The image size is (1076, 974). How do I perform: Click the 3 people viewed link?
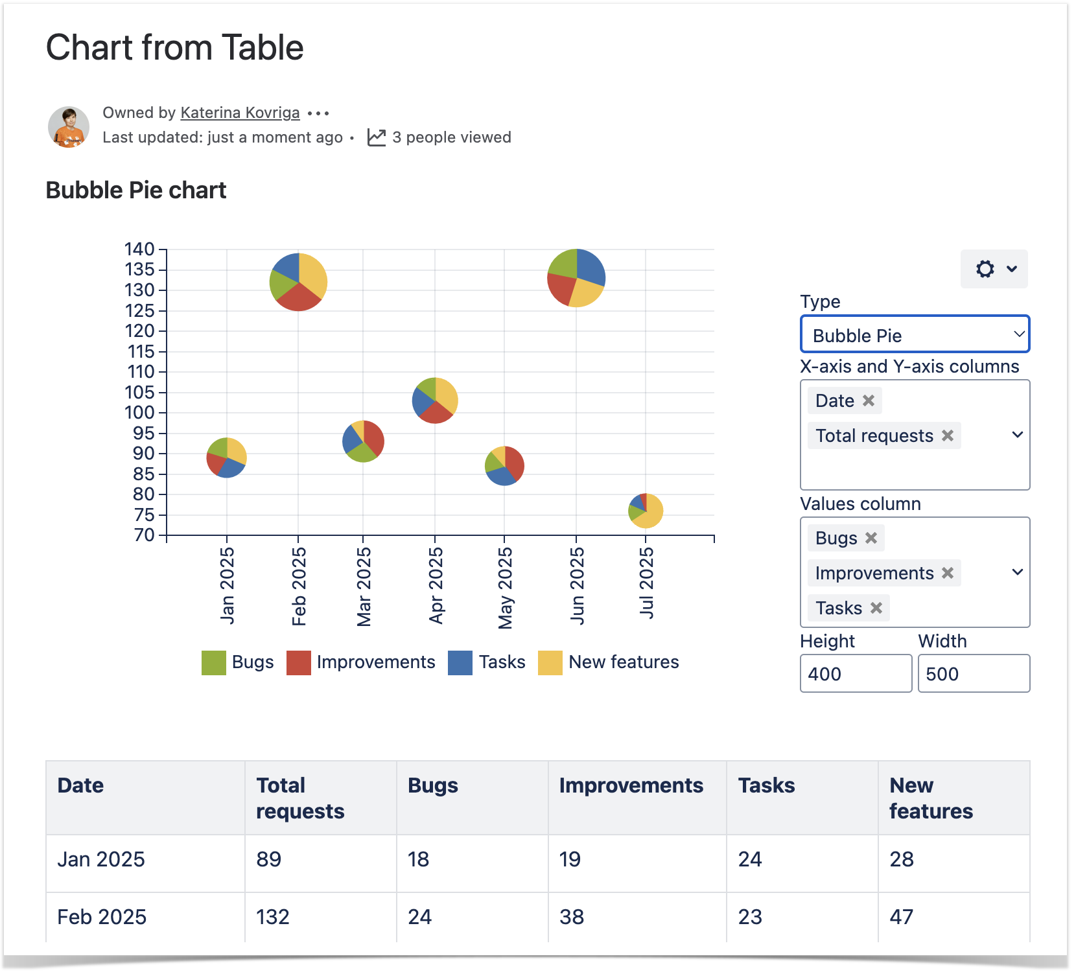[451, 137]
